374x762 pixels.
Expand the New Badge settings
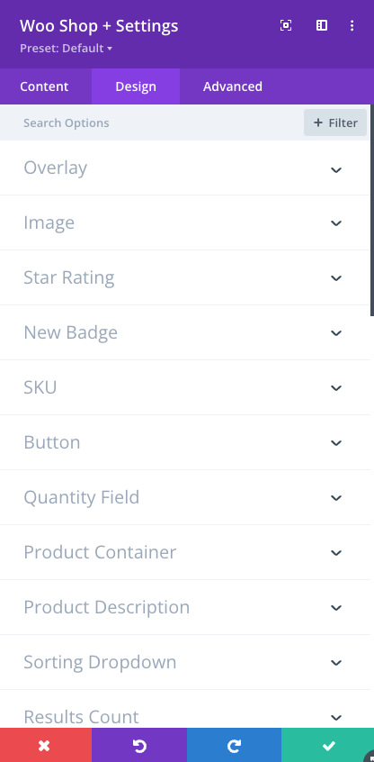coord(185,333)
